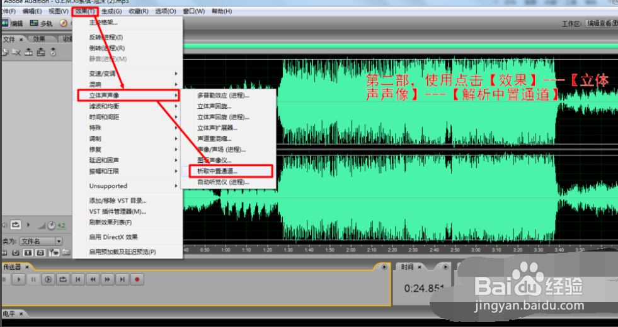This screenshot has height=327, width=618.
Task: Click the import file icon in 文件 panel
Action: point(5,52)
